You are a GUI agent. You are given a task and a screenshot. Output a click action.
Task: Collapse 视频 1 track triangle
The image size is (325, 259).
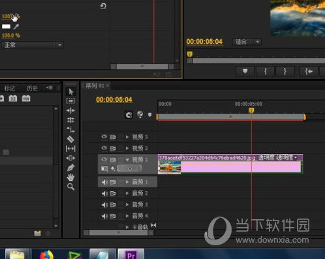(127, 160)
